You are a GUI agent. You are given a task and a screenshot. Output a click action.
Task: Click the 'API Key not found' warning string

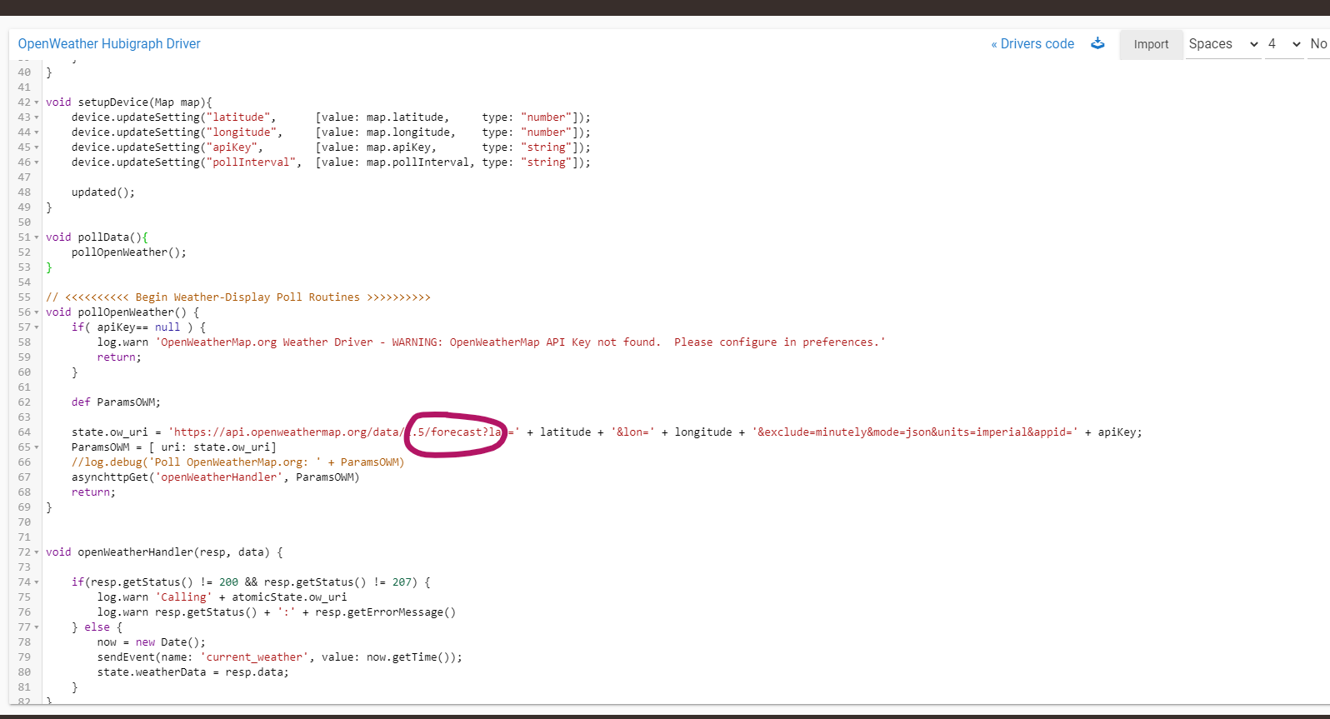(x=520, y=342)
